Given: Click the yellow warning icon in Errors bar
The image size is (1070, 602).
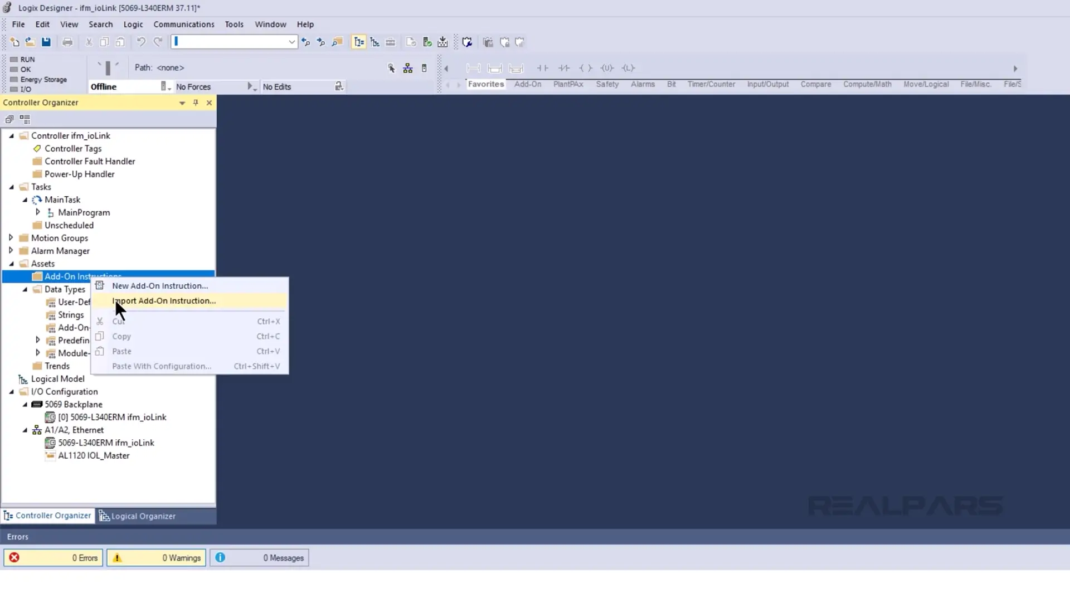Looking at the screenshot, I should pyautogui.click(x=117, y=557).
